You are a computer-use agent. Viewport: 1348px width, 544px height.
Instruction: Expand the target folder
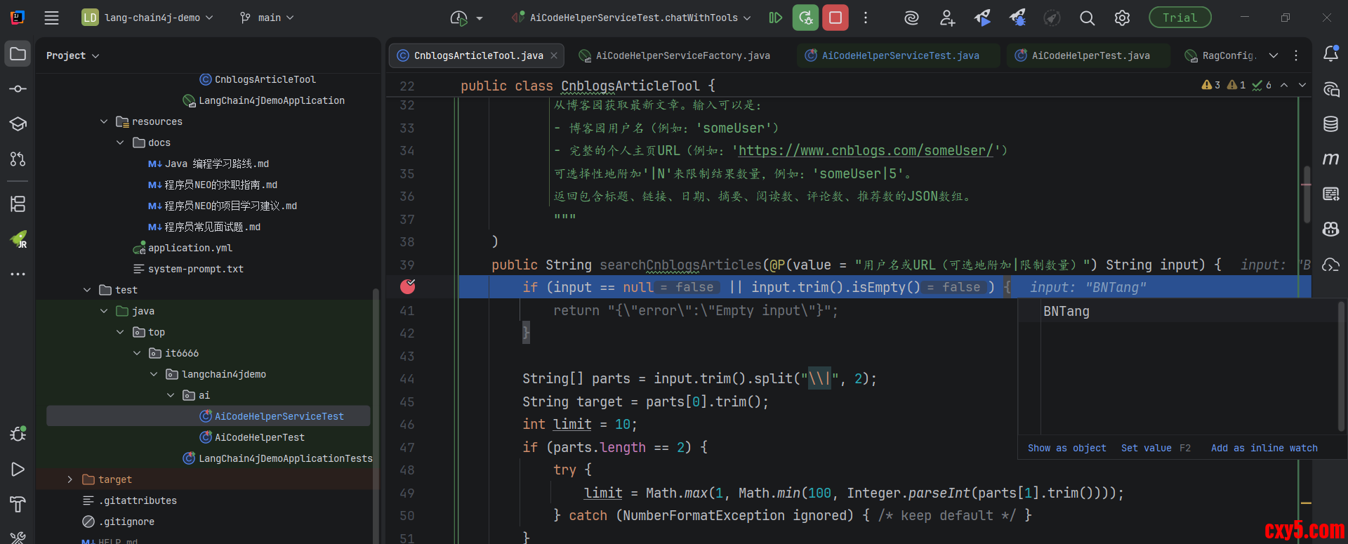point(70,479)
